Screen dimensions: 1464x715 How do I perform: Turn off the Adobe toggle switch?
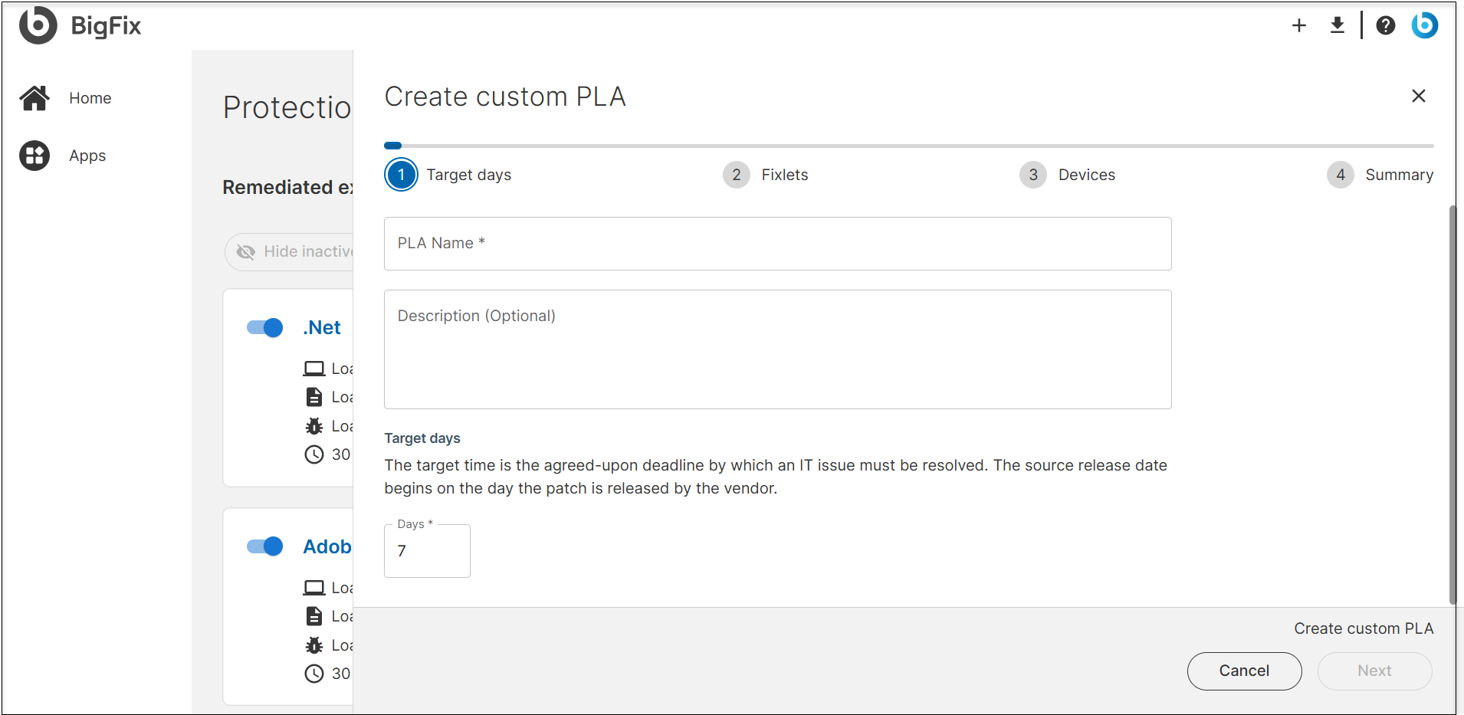264,546
